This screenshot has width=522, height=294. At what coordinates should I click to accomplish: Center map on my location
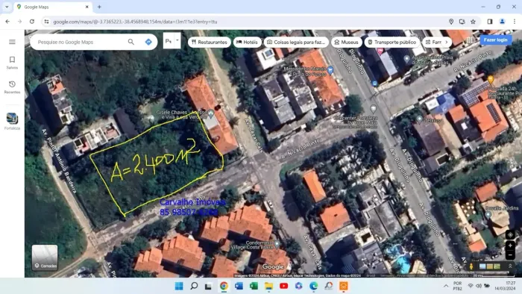(510, 235)
